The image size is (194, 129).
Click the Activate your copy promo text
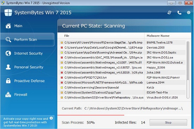point(26,122)
